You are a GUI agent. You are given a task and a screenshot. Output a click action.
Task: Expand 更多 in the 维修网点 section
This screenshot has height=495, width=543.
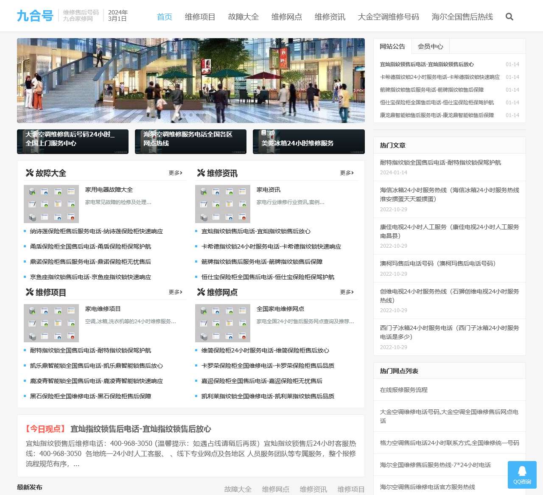[x=347, y=292]
